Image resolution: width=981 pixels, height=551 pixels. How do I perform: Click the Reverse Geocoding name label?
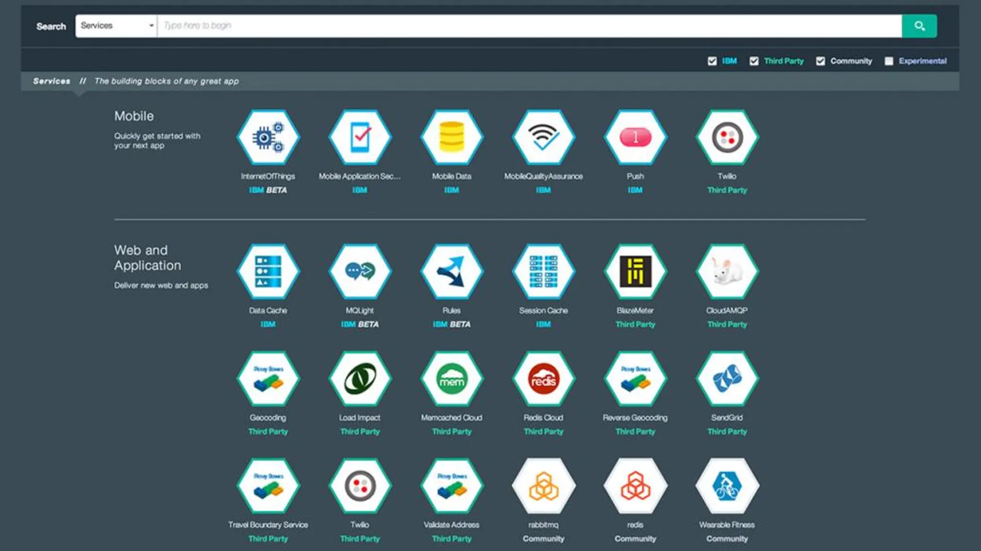click(635, 418)
